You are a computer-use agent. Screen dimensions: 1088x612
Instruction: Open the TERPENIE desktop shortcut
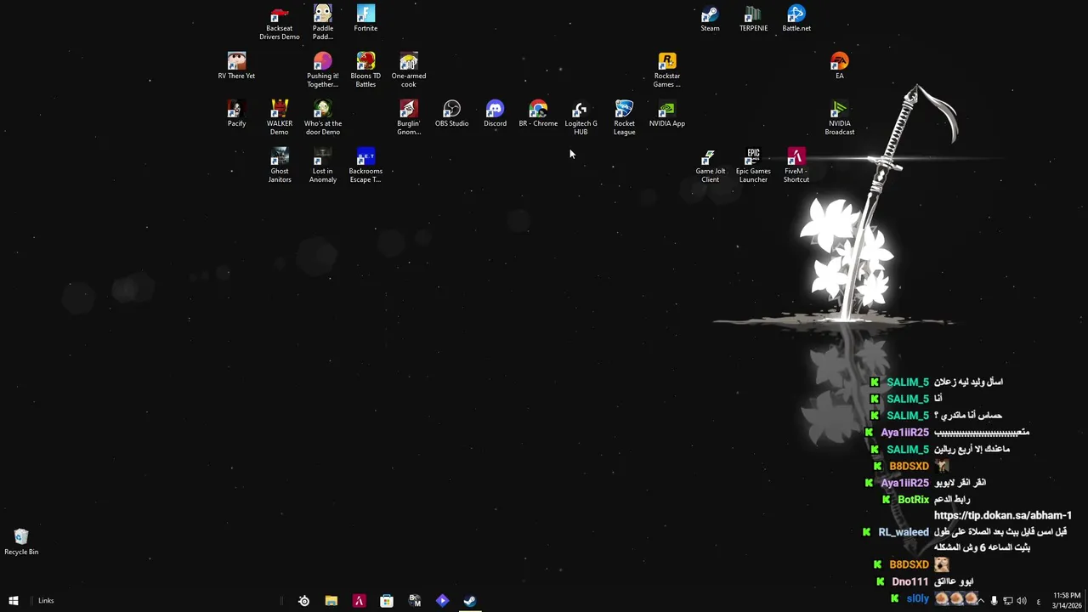click(753, 19)
